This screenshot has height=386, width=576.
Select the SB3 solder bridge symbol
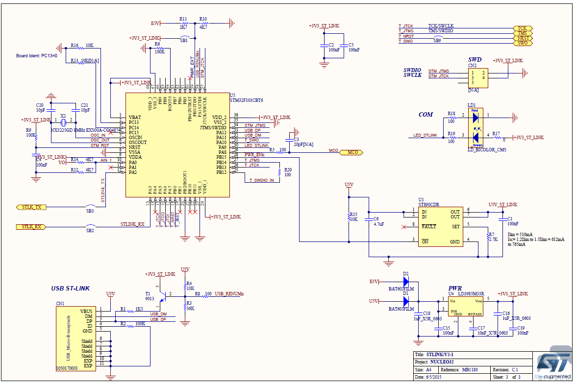90,207
